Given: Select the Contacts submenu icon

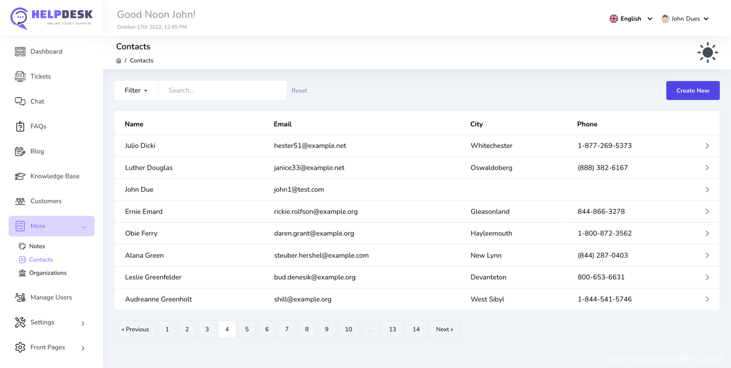Looking at the screenshot, I should (x=22, y=259).
